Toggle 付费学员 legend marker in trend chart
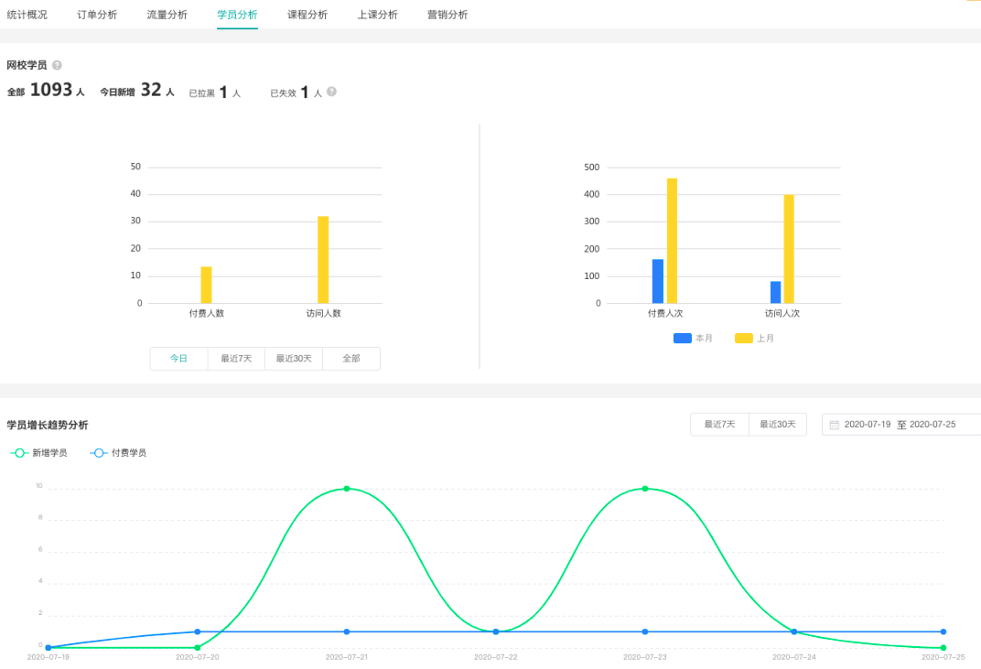 pyautogui.click(x=99, y=452)
